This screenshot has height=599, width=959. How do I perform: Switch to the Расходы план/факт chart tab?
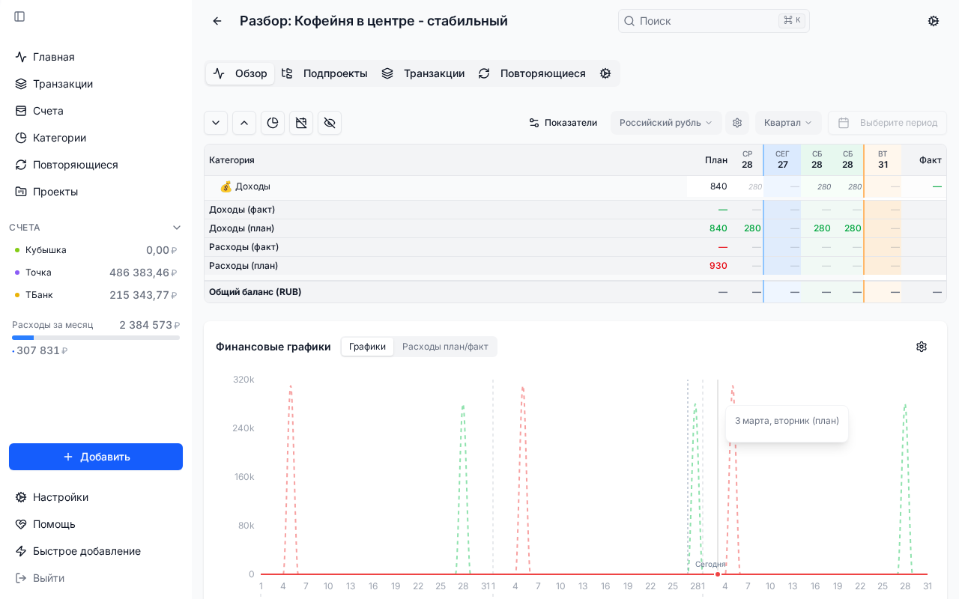pyautogui.click(x=446, y=347)
